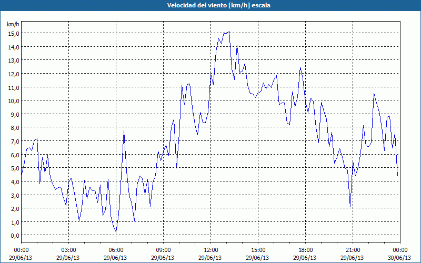Screen dimensions: 421x263
Task: Click the 03:00 time axis label
Action: 68,250
